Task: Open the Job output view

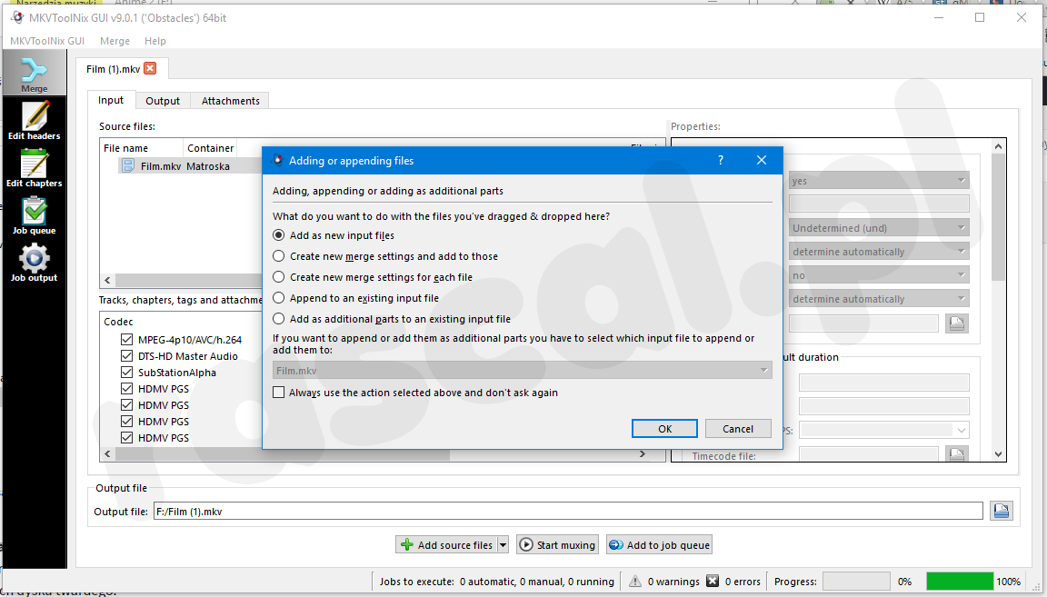Action: pyautogui.click(x=34, y=263)
